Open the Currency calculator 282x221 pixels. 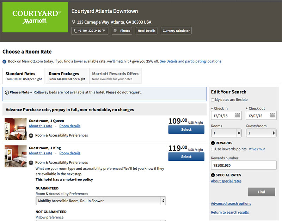pos(176,31)
